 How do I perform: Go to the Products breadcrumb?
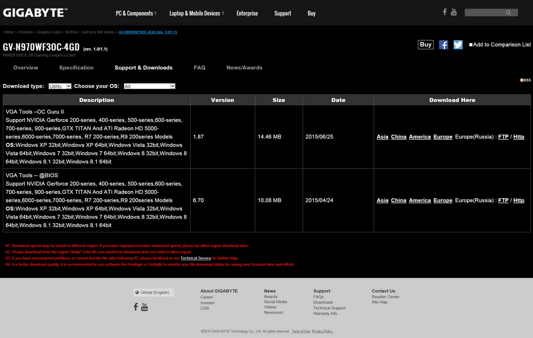[x=25, y=32]
